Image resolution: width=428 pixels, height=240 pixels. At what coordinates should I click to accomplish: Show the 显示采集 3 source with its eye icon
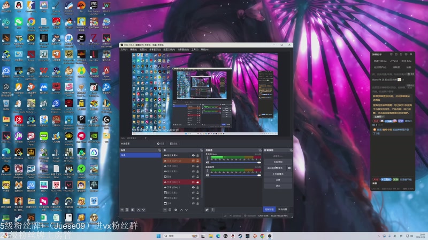[193, 171]
